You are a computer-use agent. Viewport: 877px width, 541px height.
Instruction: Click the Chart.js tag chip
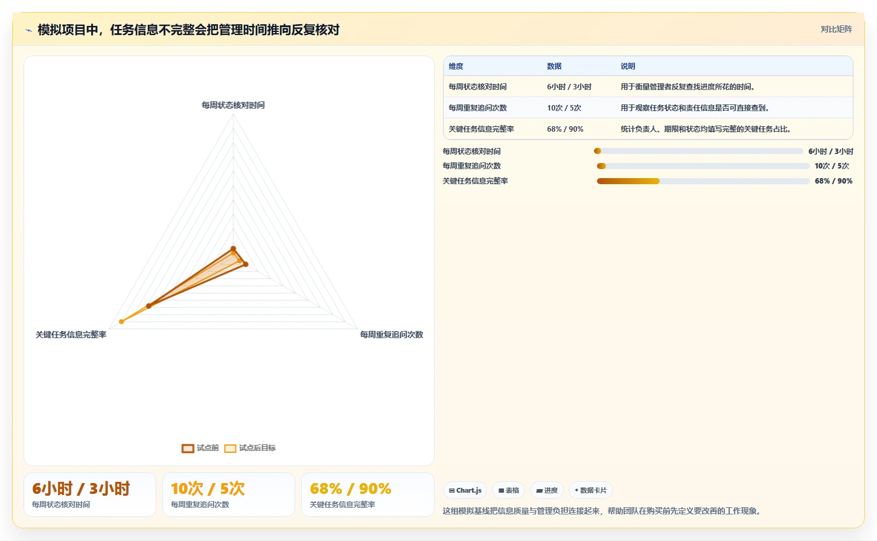coord(465,490)
